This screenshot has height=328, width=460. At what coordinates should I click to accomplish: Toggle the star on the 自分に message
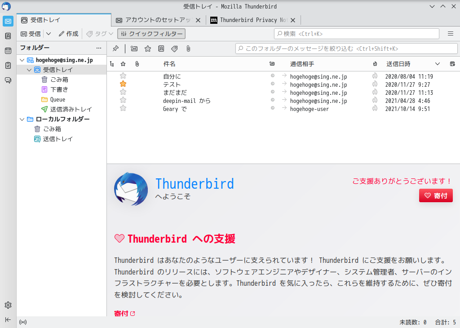click(123, 76)
